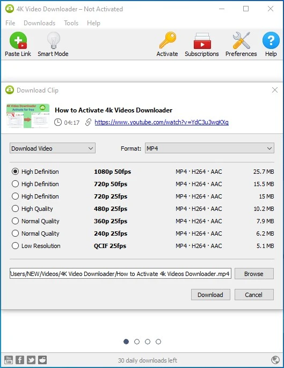
Task: Click the Paste Link icon
Action: [18, 40]
